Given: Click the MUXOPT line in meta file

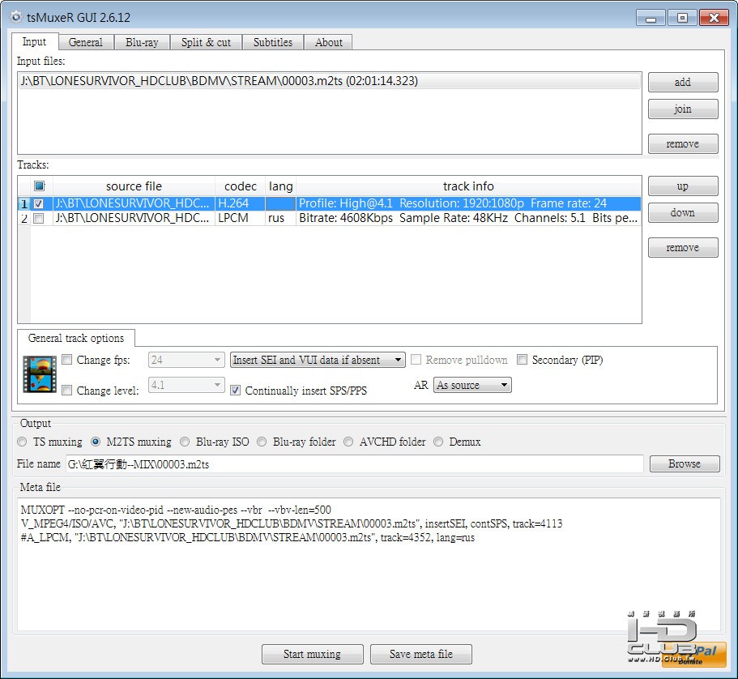Looking at the screenshot, I should click(x=176, y=510).
